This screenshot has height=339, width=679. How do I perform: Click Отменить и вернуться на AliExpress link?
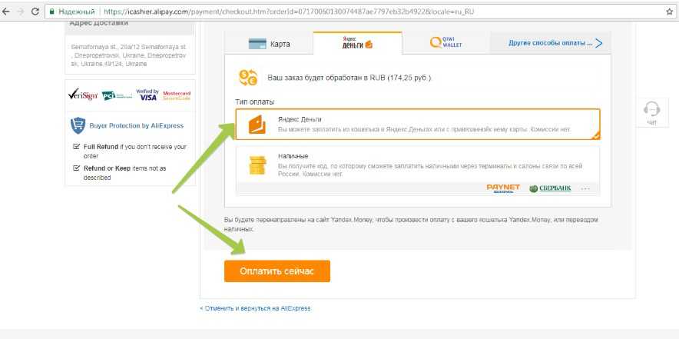255,308
